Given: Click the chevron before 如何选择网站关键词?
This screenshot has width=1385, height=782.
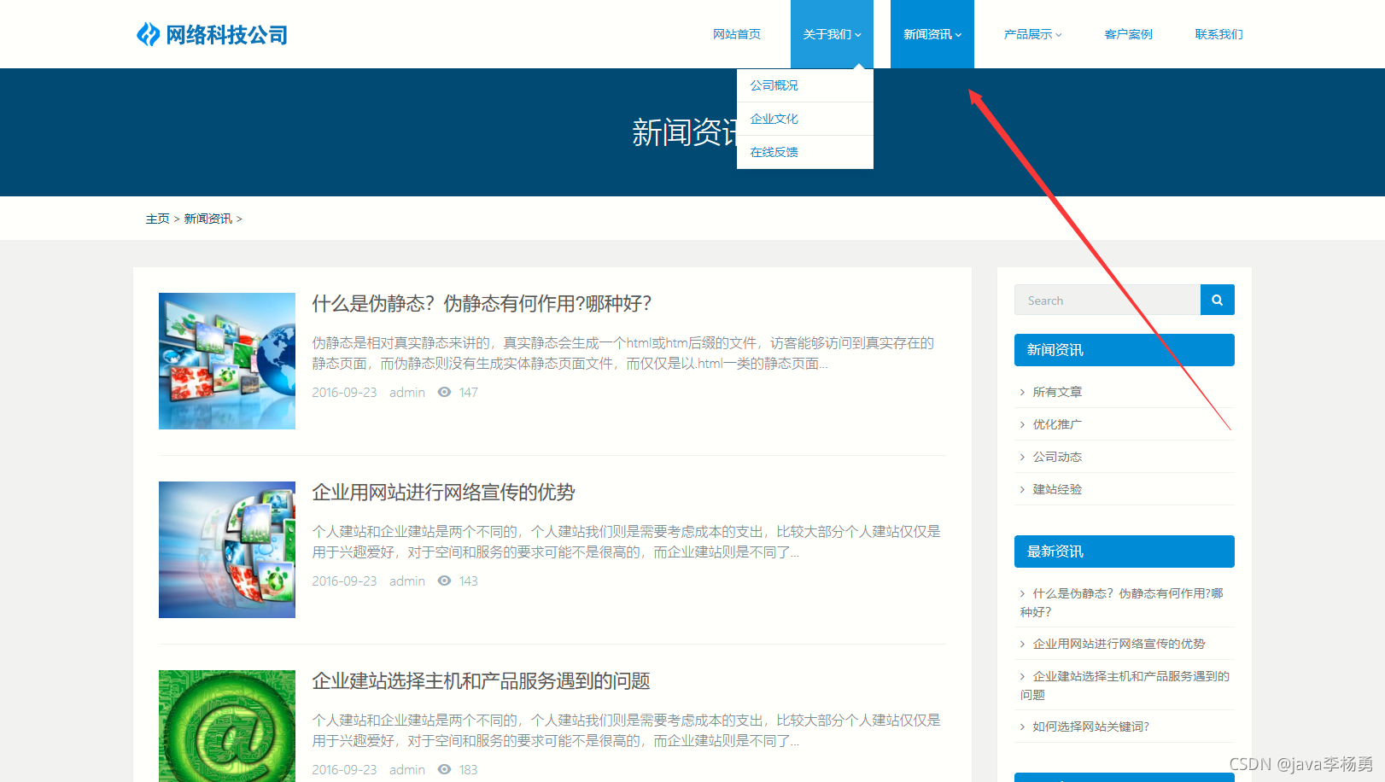Looking at the screenshot, I should point(1022,727).
